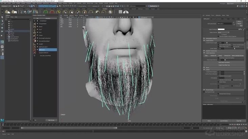The width and height of the screenshot is (248, 139).
Task: Click the PushAwayFromSurface1 operator icon
Action: click(35, 38)
